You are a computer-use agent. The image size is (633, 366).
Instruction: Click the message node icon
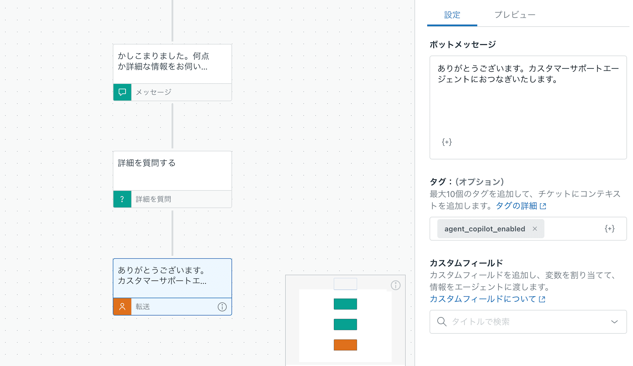point(122,91)
